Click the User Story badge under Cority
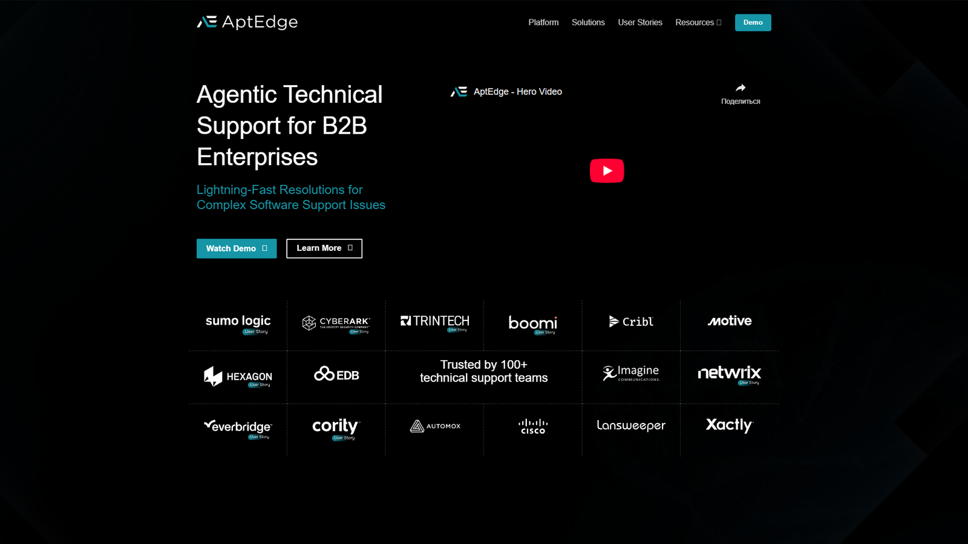The image size is (968, 544). pos(344,438)
